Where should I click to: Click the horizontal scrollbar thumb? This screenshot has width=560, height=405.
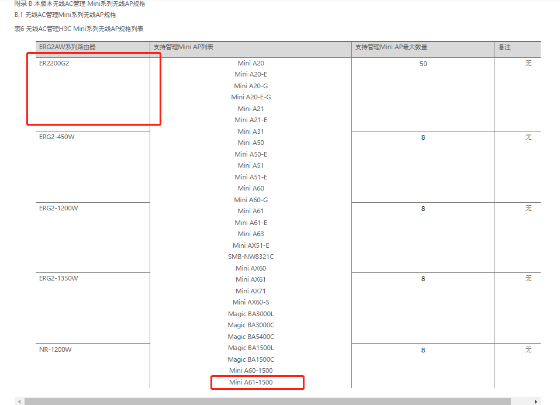[x=268, y=402]
